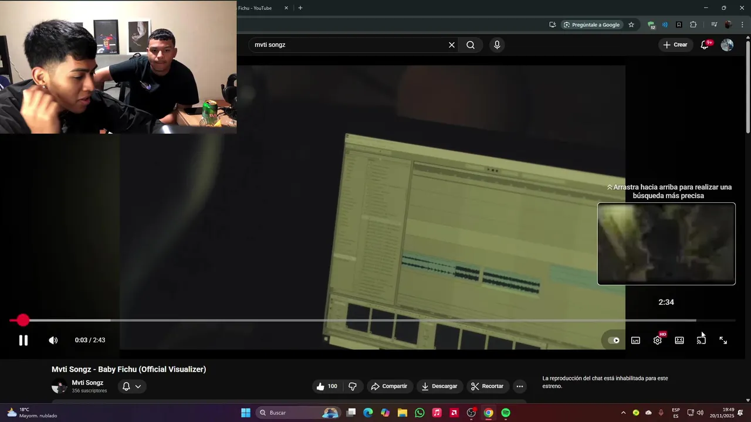This screenshot has height=422, width=751.
Task: Dislike the video with thumbs down
Action: [x=353, y=386]
